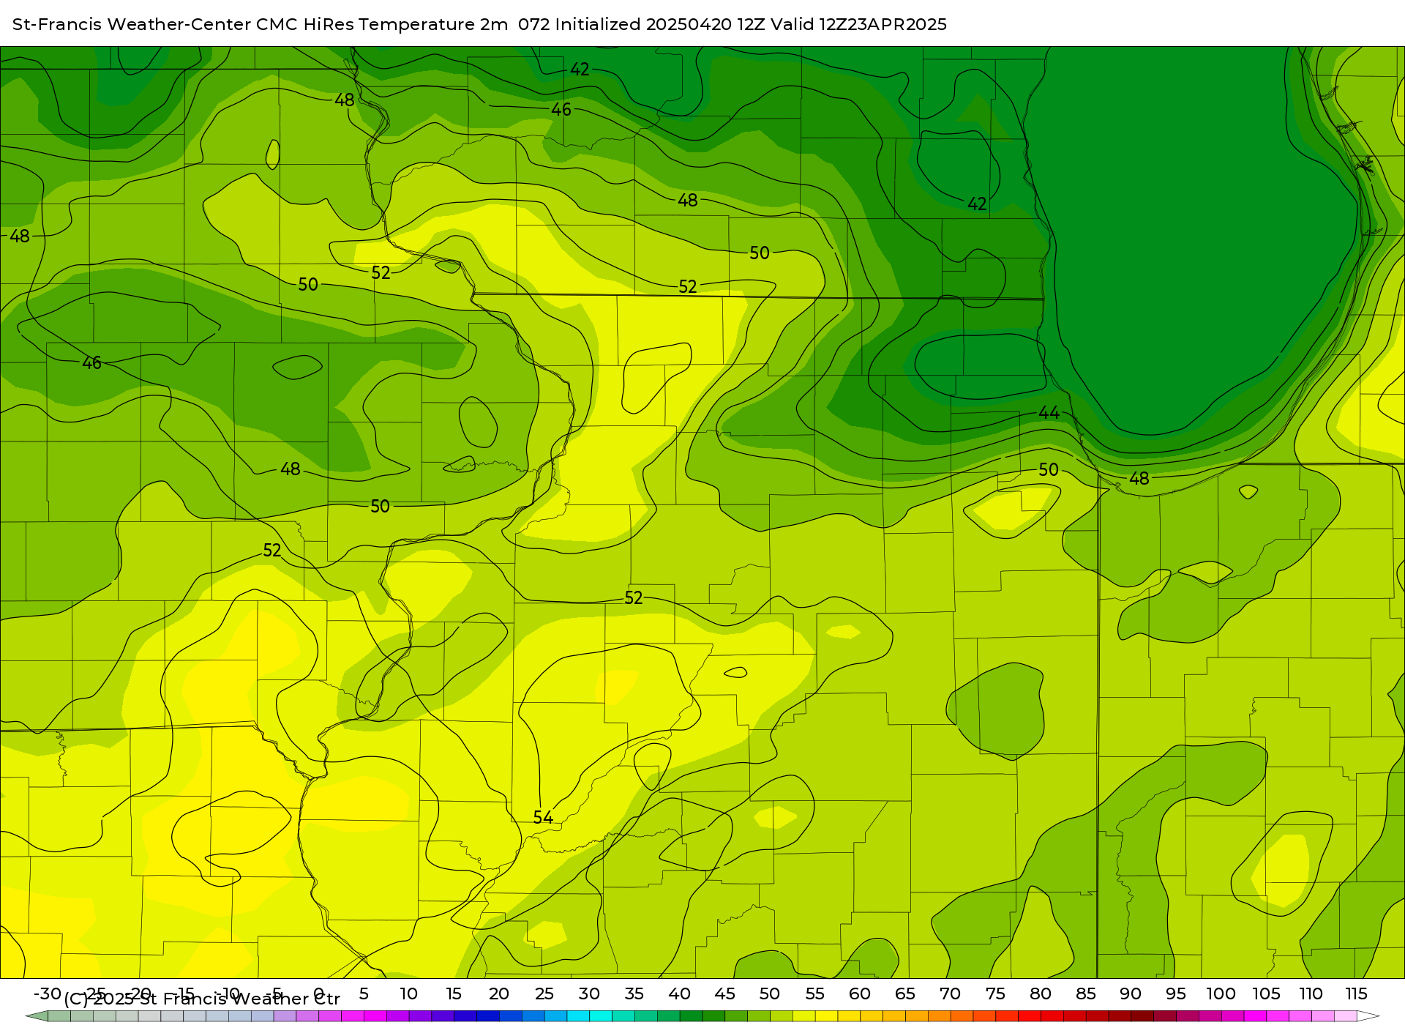Screen dimensions: 1405x1025
Task: Select the title text 'St-Francis Weather-Center'
Action: (132, 24)
